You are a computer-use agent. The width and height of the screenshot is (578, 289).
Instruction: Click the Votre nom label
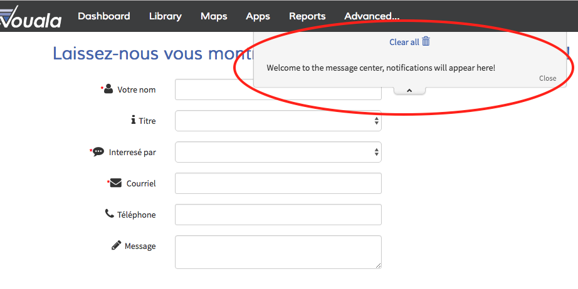pos(137,89)
